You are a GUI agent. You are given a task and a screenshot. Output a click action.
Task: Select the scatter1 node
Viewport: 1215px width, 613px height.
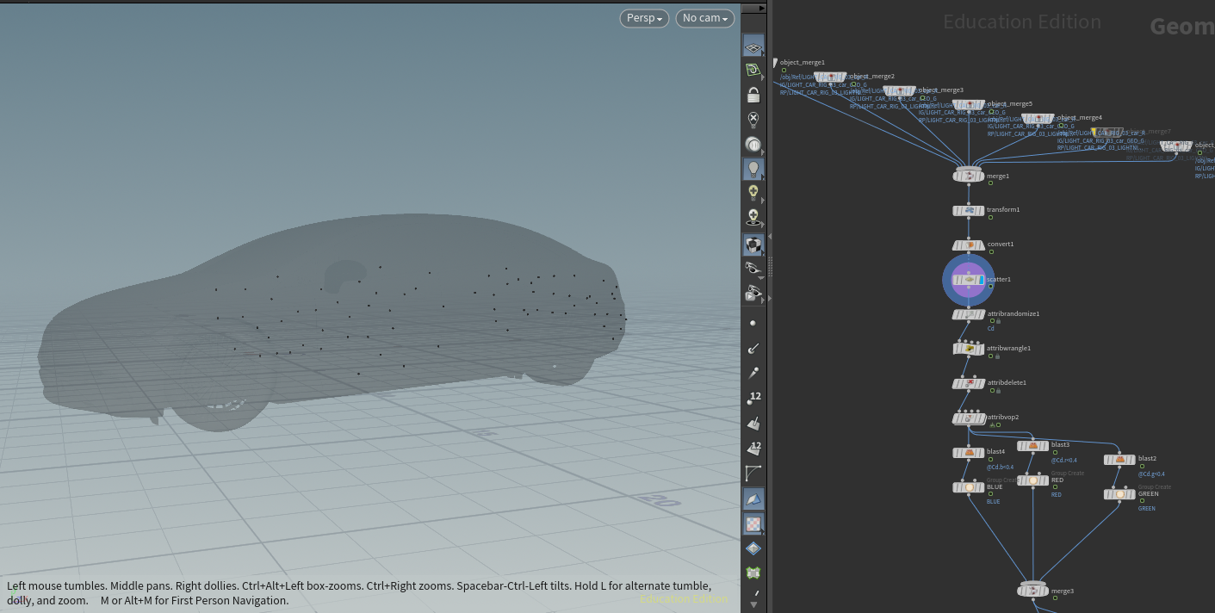coord(969,279)
